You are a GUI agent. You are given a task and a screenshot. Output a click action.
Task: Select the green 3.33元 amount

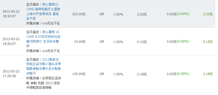point(208,14)
